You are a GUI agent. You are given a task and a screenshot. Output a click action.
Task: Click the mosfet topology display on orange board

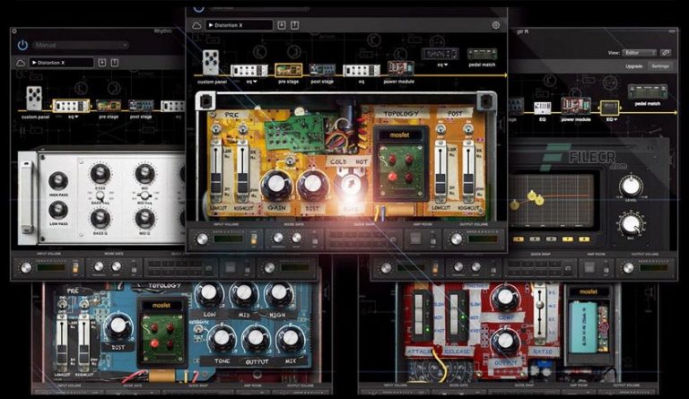point(399,135)
